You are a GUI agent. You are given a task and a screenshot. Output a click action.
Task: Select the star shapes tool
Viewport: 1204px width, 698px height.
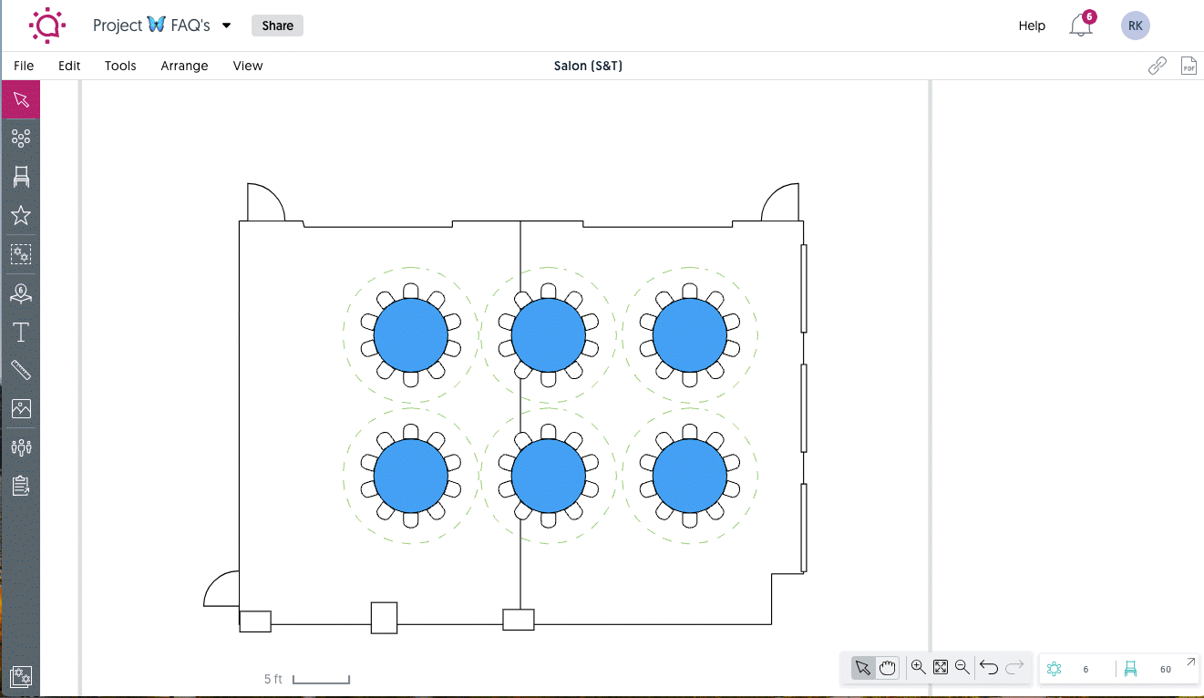click(x=20, y=215)
